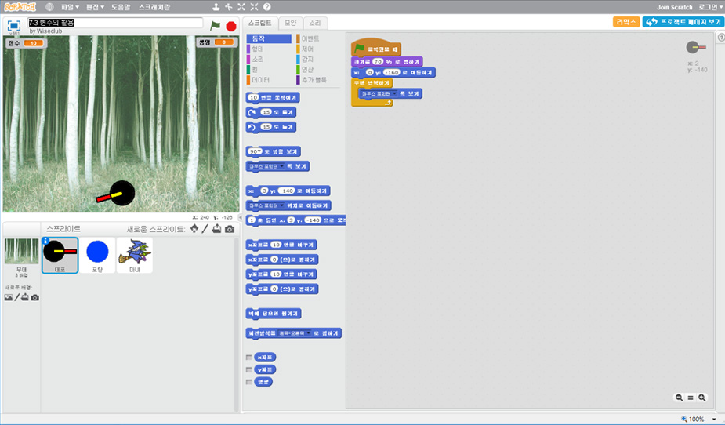
Task: Click the help question mark in top toolbar
Action: 266,7
